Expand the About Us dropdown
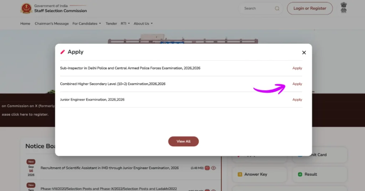 click(x=143, y=23)
